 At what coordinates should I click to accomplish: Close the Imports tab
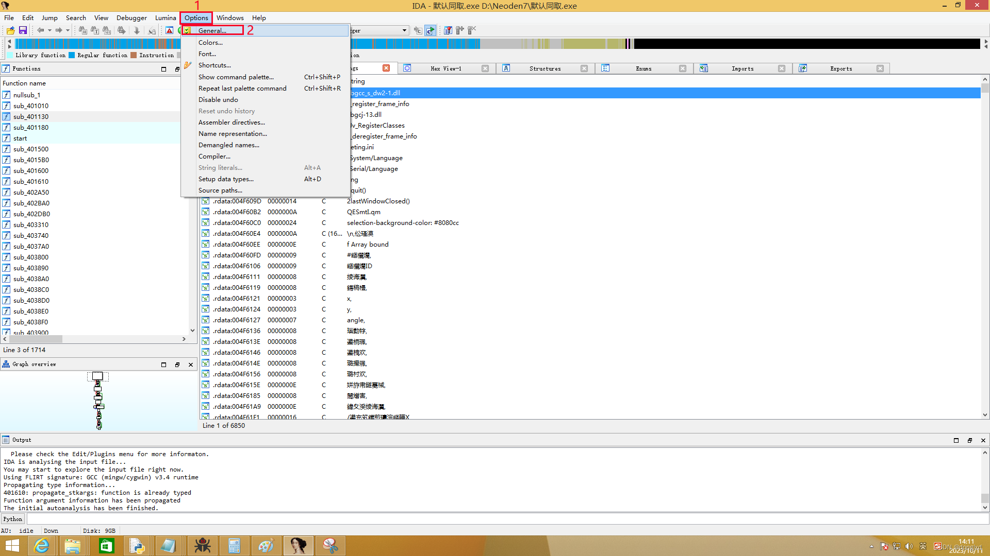[782, 68]
